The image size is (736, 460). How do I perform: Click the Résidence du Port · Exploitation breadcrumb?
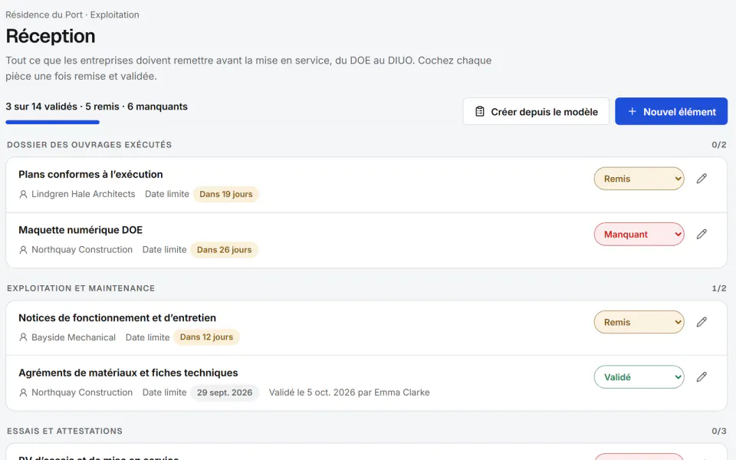(x=72, y=15)
